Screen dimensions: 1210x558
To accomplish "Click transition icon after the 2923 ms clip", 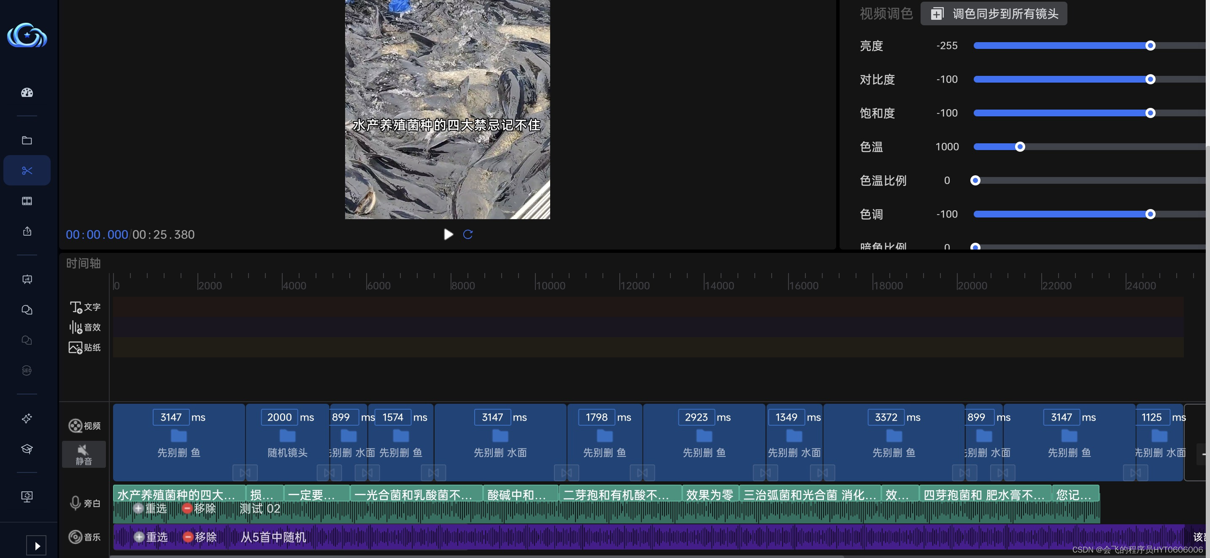I will 765,472.
